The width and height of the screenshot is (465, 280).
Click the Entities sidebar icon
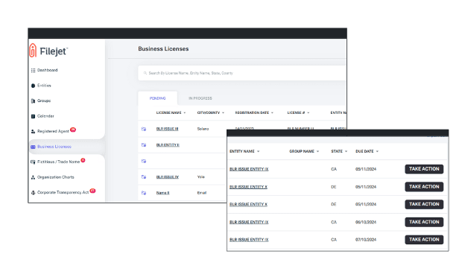tap(33, 86)
